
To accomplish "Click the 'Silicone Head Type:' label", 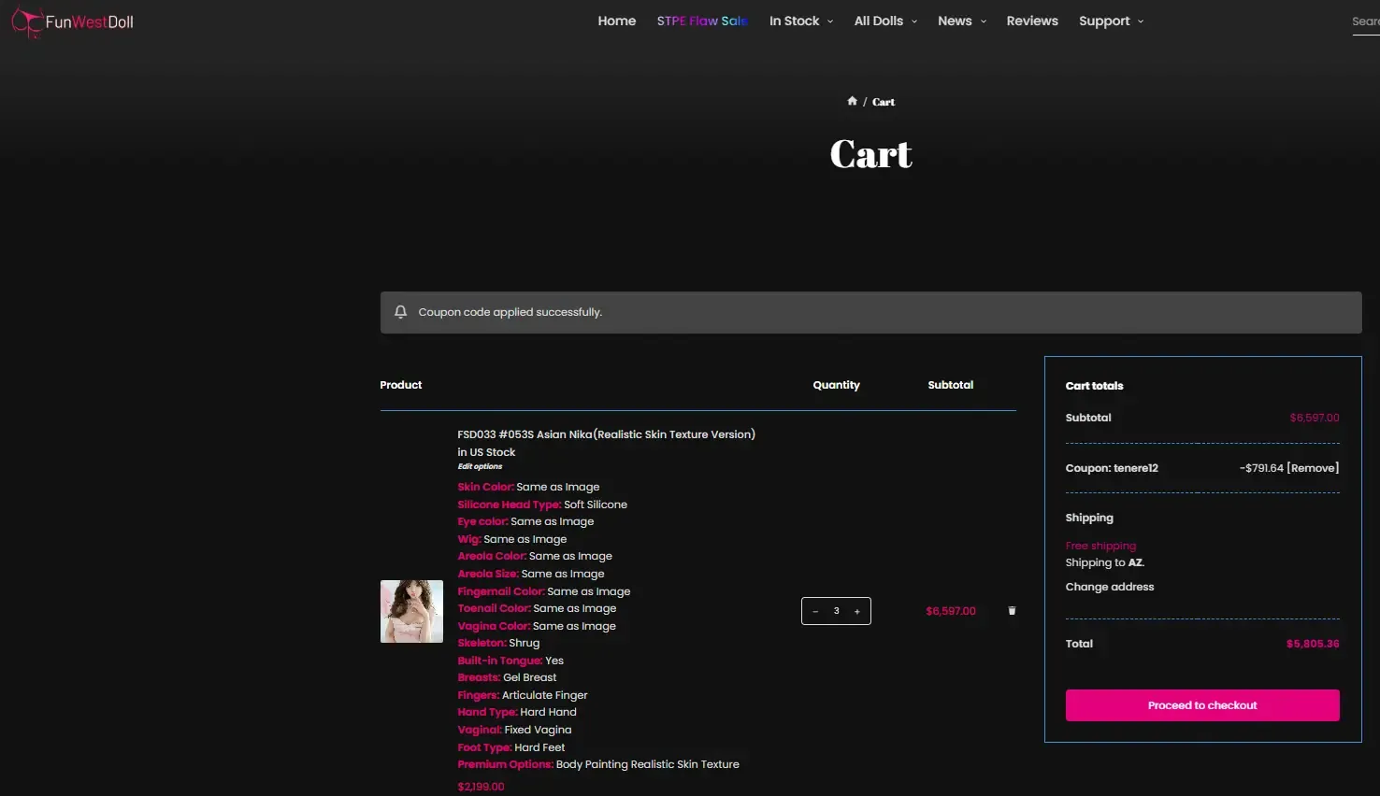I will (510, 505).
